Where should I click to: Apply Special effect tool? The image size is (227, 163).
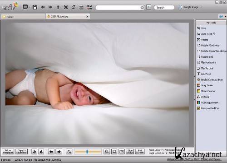click(203, 97)
